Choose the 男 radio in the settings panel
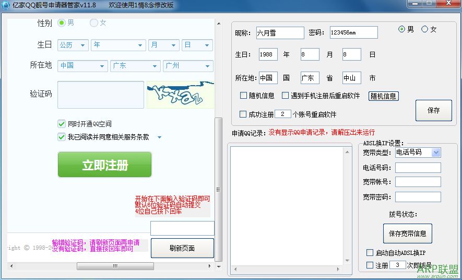 pos(401,29)
